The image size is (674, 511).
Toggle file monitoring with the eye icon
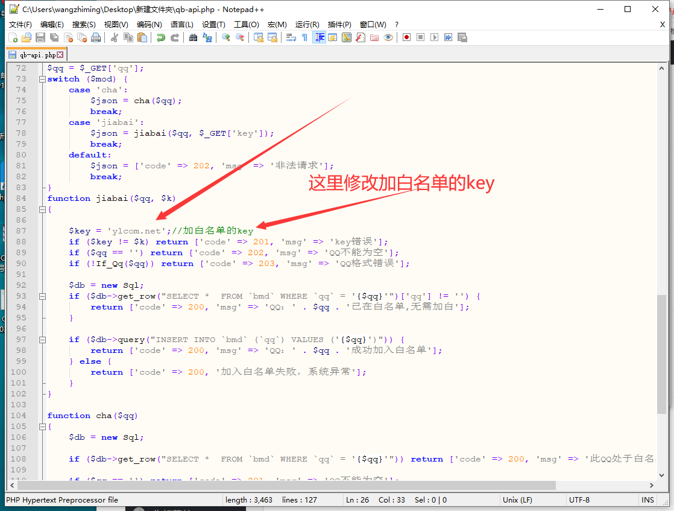click(388, 38)
